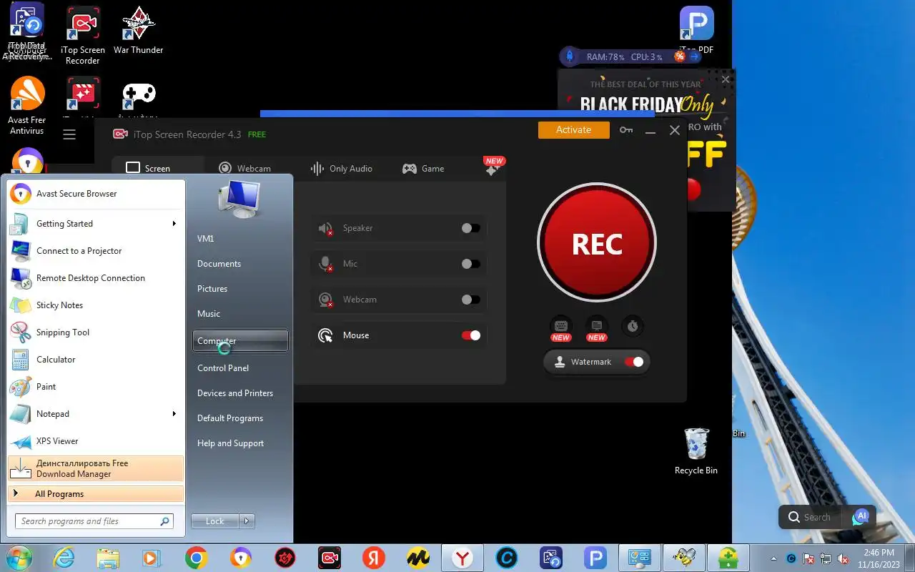Toggle the Watermark switch off
Viewport: 915px width, 572px height.
[633, 362]
